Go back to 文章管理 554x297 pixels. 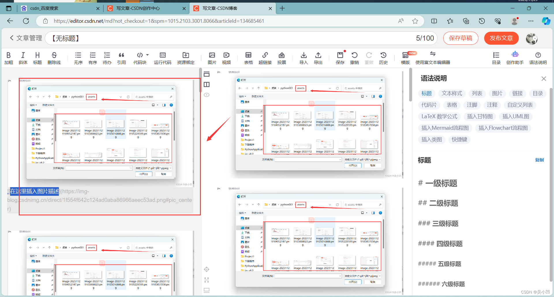[26, 38]
